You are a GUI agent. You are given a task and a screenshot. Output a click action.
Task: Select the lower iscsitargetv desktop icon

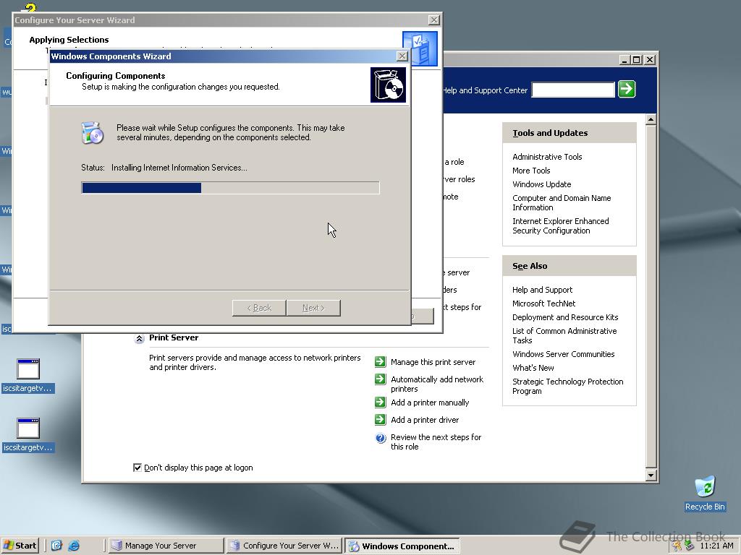[x=28, y=434]
